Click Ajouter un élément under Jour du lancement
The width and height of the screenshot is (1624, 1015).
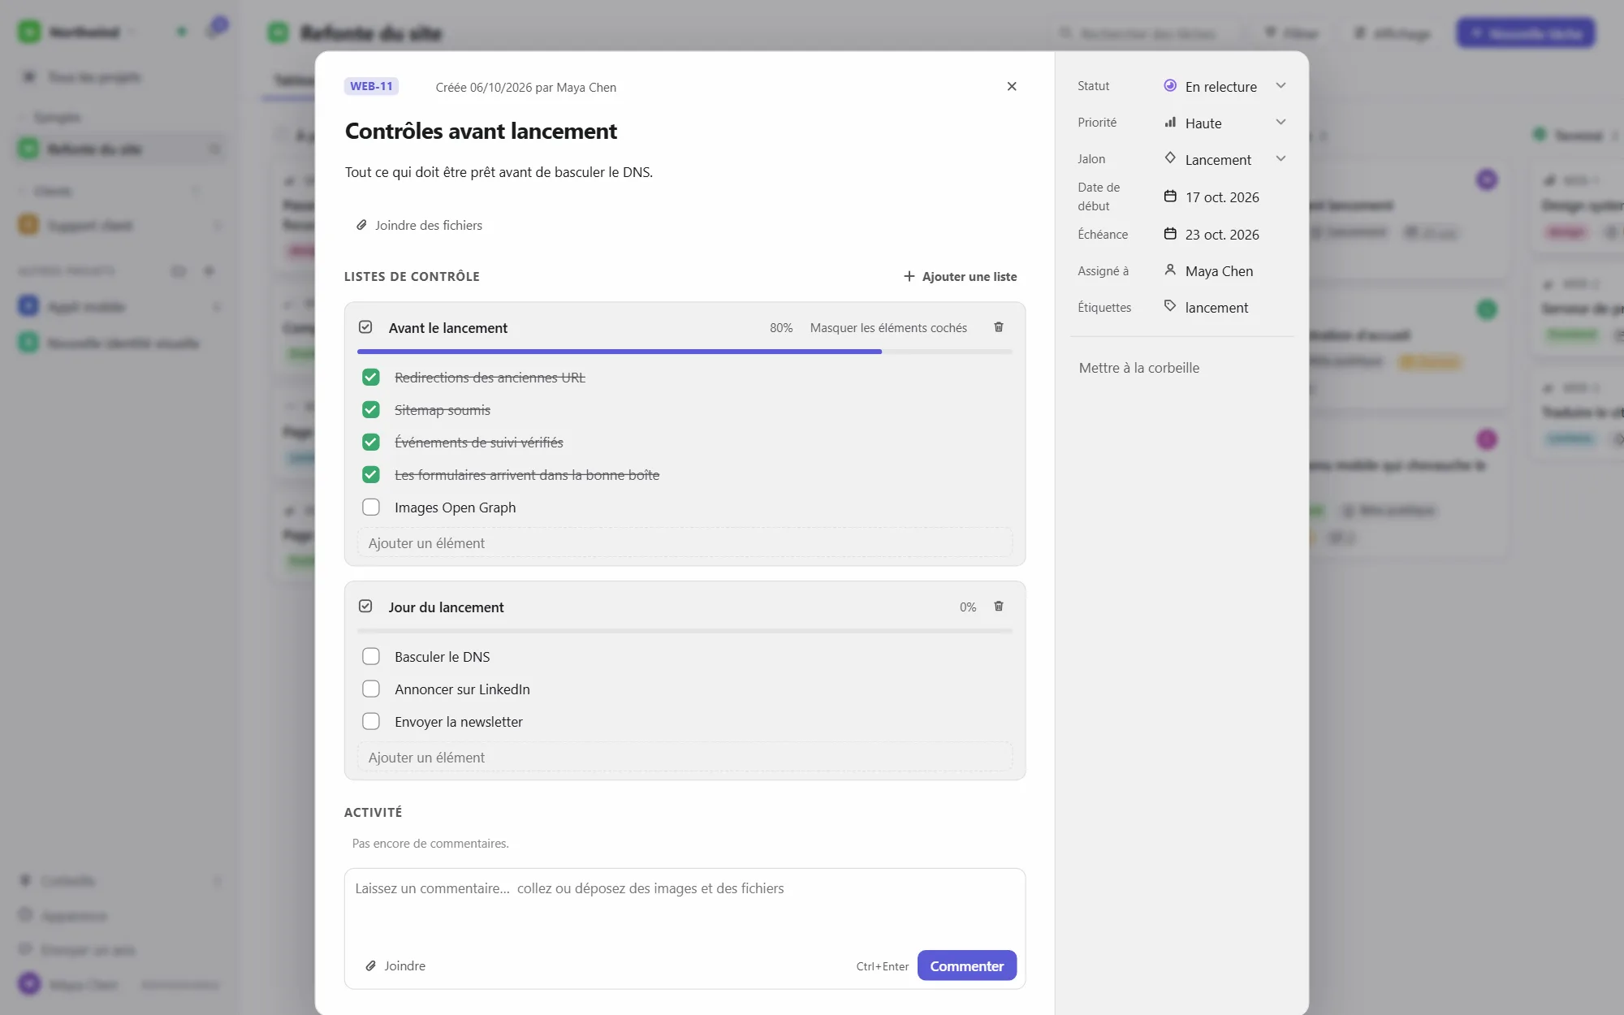[x=685, y=757]
